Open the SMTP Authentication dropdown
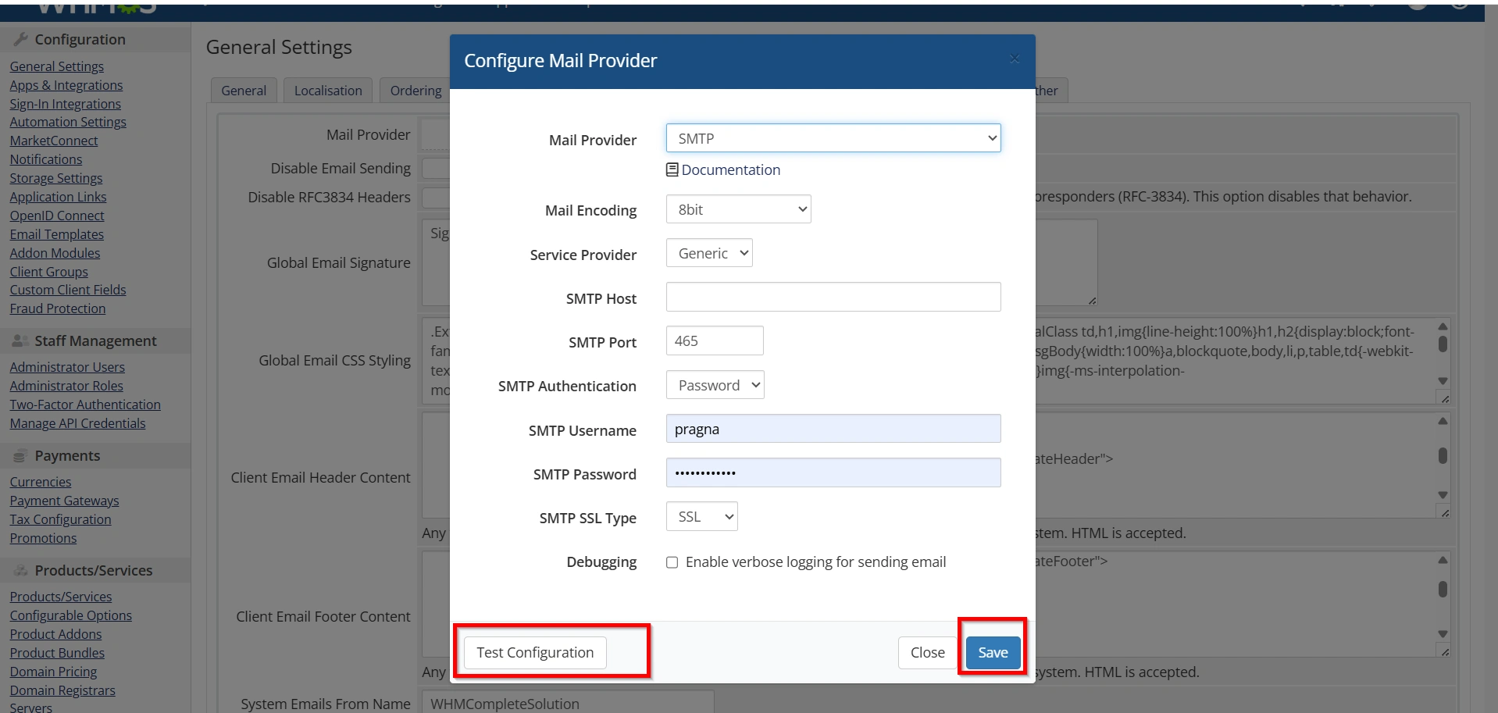This screenshot has width=1498, height=713. [x=715, y=385]
